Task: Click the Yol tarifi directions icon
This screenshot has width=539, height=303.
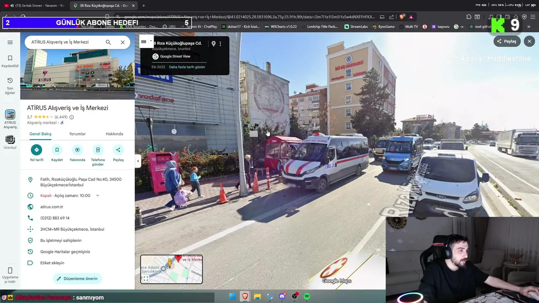Action: point(36,150)
